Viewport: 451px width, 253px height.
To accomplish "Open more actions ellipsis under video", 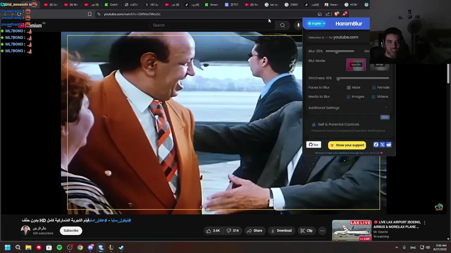I will click(322, 231).
